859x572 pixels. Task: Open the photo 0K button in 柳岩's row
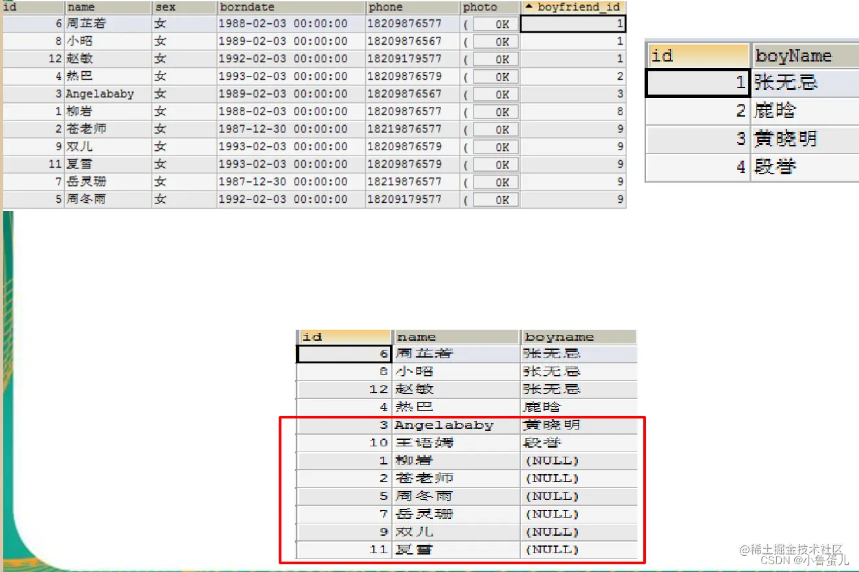click(496, 111)
